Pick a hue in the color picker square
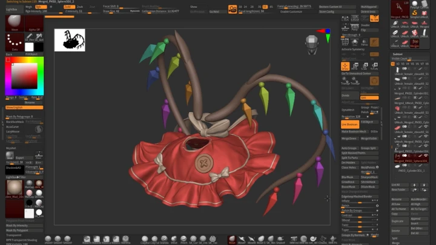 tap(24, 76)
